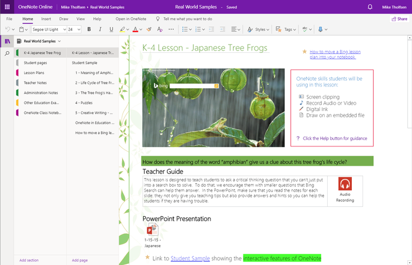Expand the highlight color arrow
Viewport: 412px width, 265px height.
click(x=128, y=29)
